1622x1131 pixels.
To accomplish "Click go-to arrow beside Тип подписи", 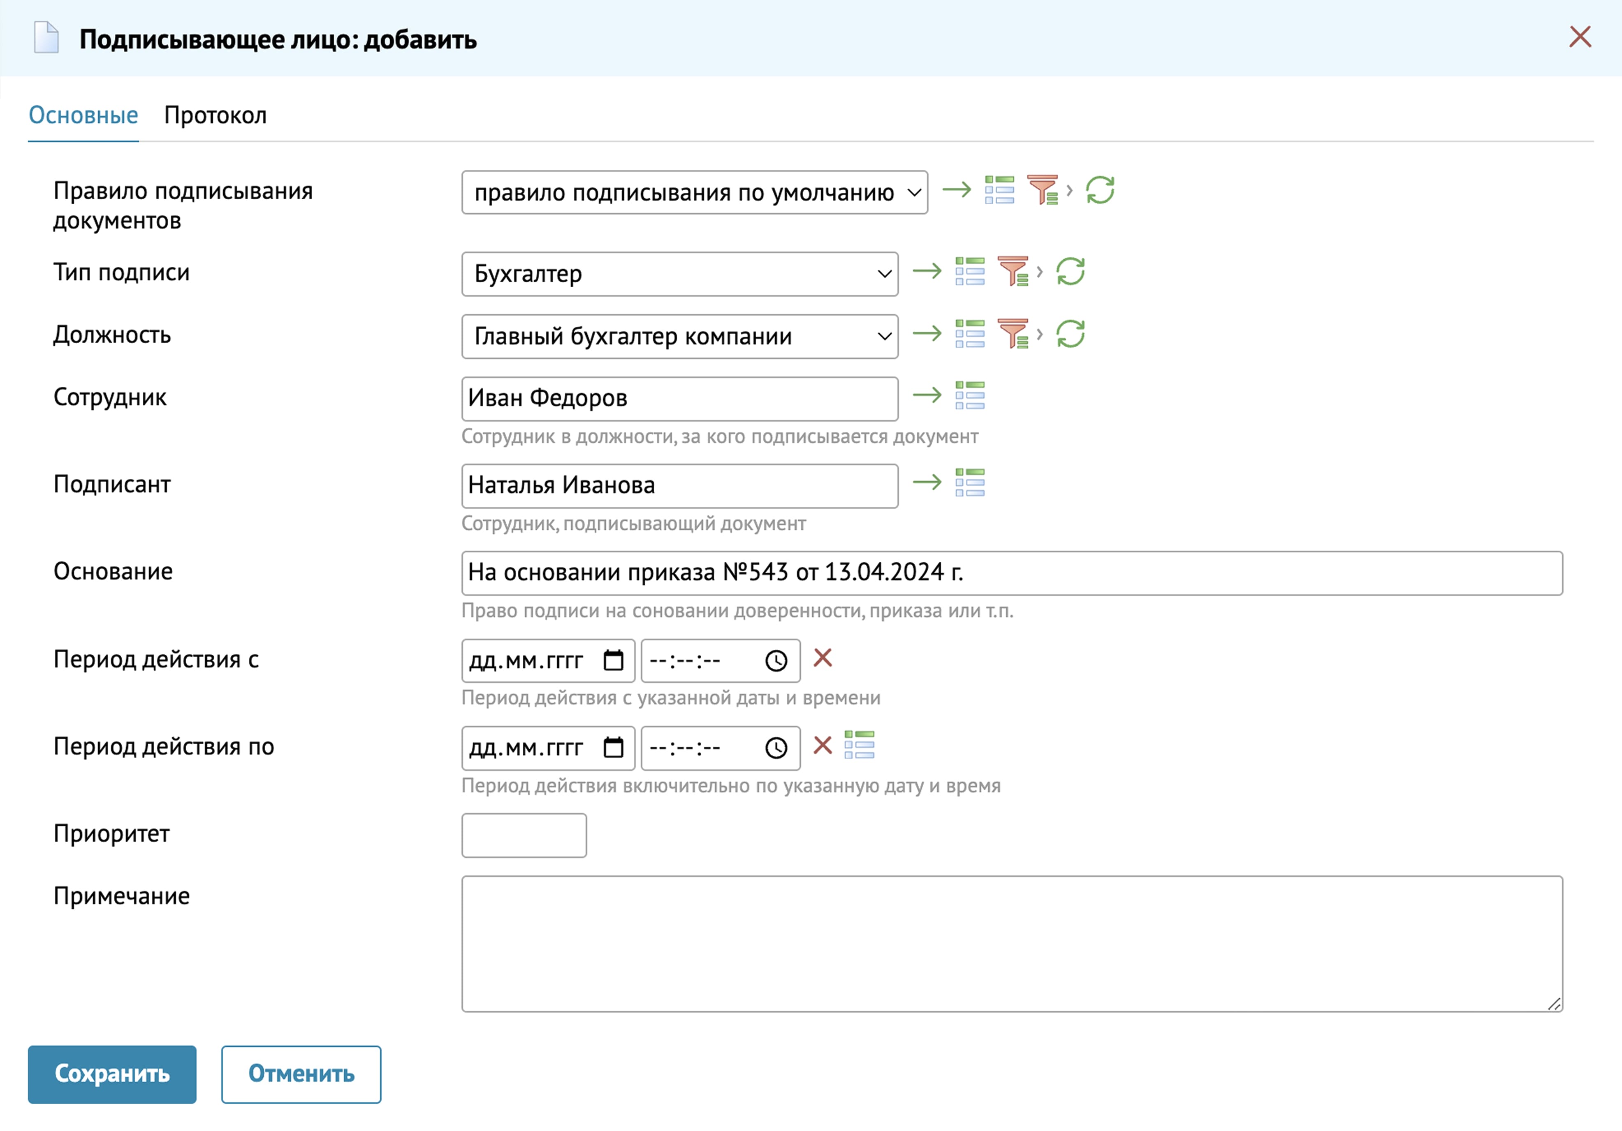I will point(927,271).
